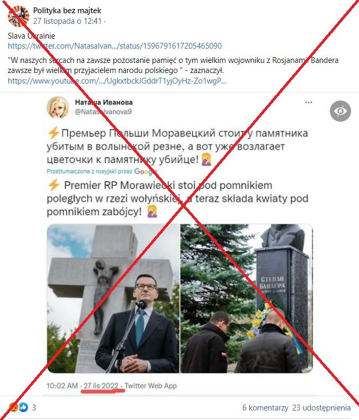The height and width of the screenshot is (420, 359).
Task: Expand the 6 komentarzy comments
Action: tap(265, 408)
